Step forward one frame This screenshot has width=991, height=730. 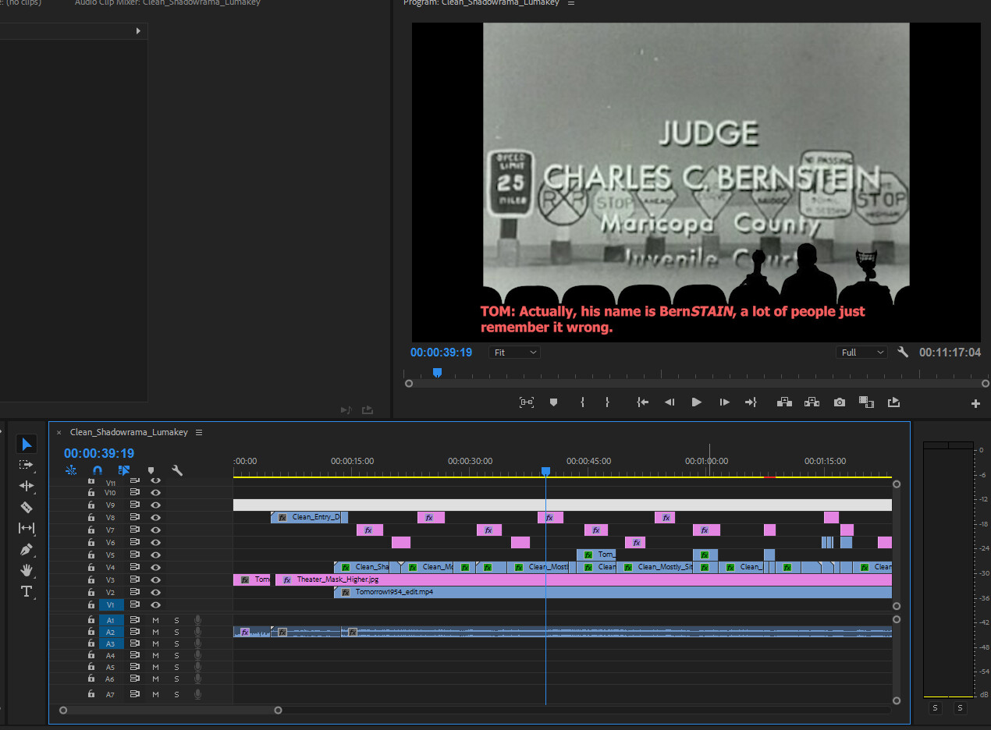point(724,402)
